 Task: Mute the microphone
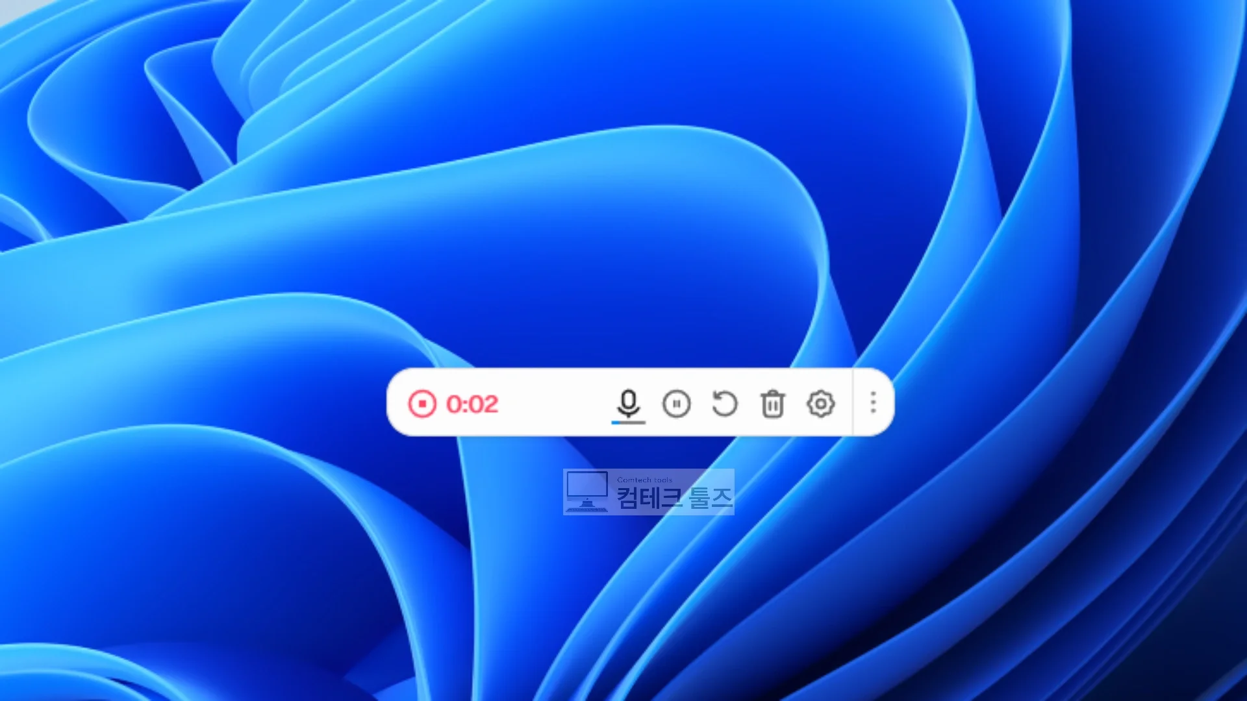coord(628,404)
